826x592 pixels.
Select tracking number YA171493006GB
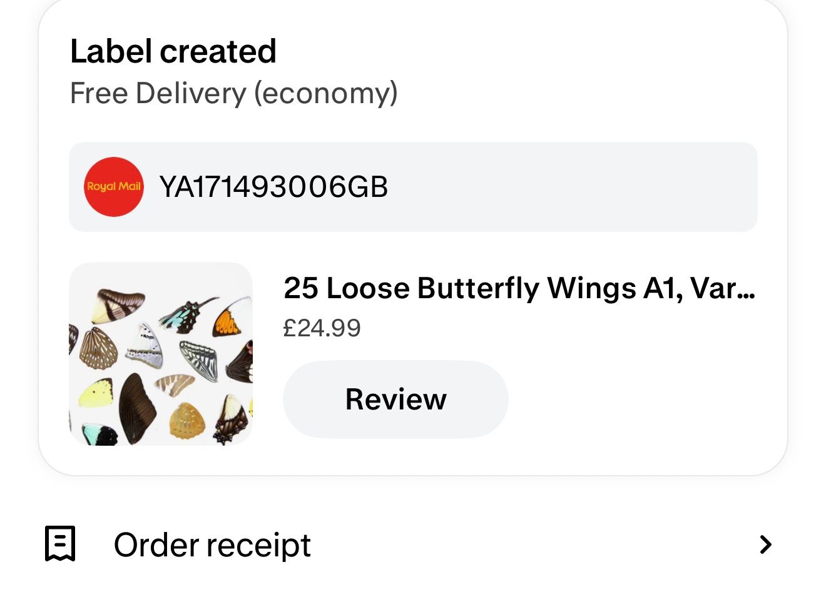tap(273, 187)
